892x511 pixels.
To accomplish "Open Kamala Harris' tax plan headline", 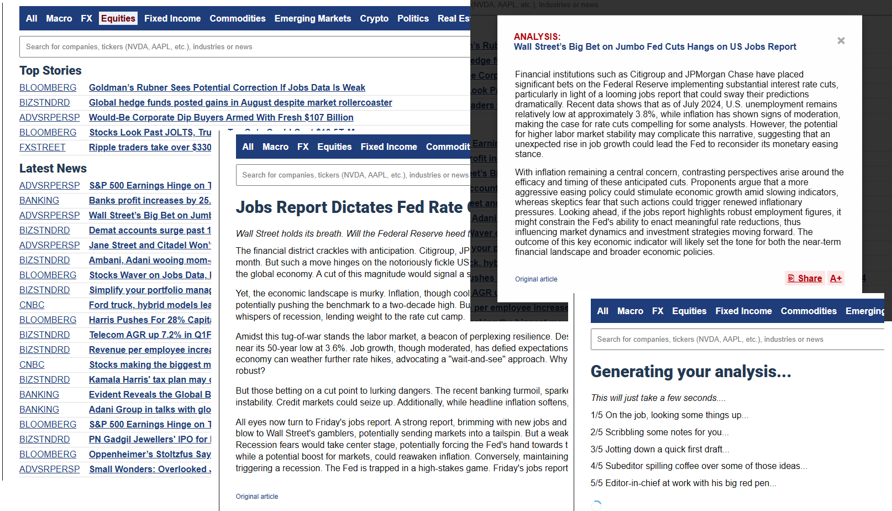I will (x=150, y=379).
